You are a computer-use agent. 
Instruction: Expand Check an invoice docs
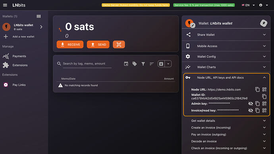pos(229,148)
